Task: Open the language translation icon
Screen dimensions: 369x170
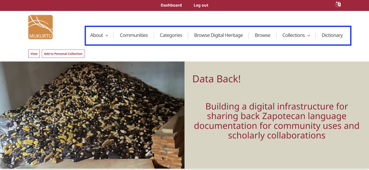Action: coord(338,4)
